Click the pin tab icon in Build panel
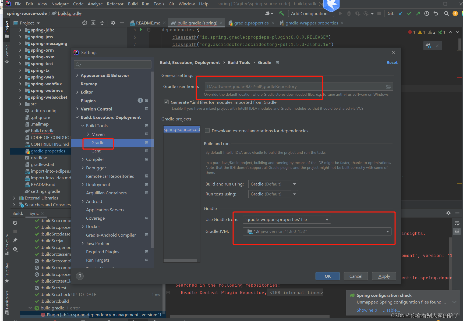Screen dimensions: 463x321 (x=15, y=240)
